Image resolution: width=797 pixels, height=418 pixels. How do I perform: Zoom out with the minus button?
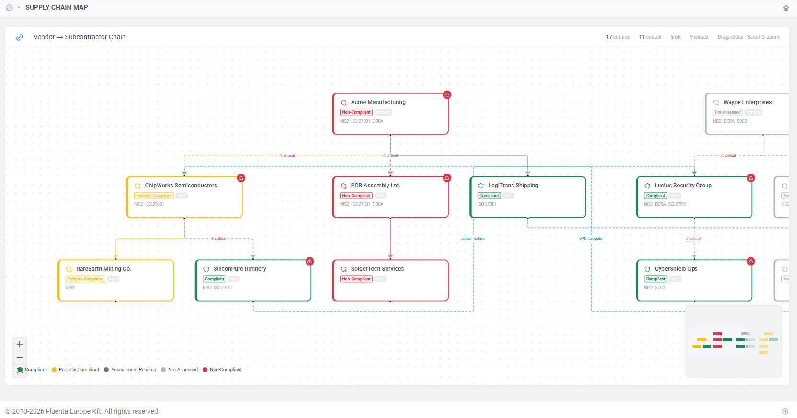click(20, 358)
